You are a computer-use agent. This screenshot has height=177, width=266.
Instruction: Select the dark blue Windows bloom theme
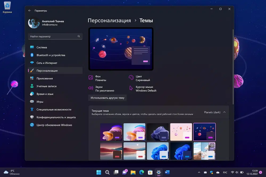click(x=181, y=151)
